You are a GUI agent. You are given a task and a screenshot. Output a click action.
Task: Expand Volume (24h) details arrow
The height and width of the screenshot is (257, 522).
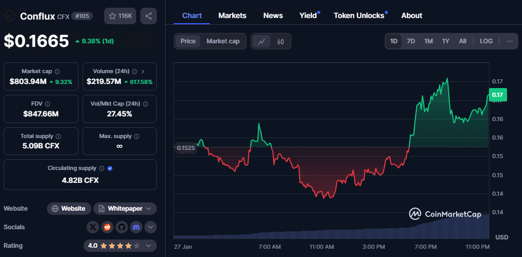pyautogui.click(x=143, y=72)
